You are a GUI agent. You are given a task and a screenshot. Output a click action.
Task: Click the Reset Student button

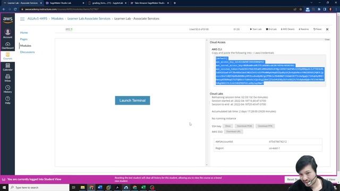[293, 179]
